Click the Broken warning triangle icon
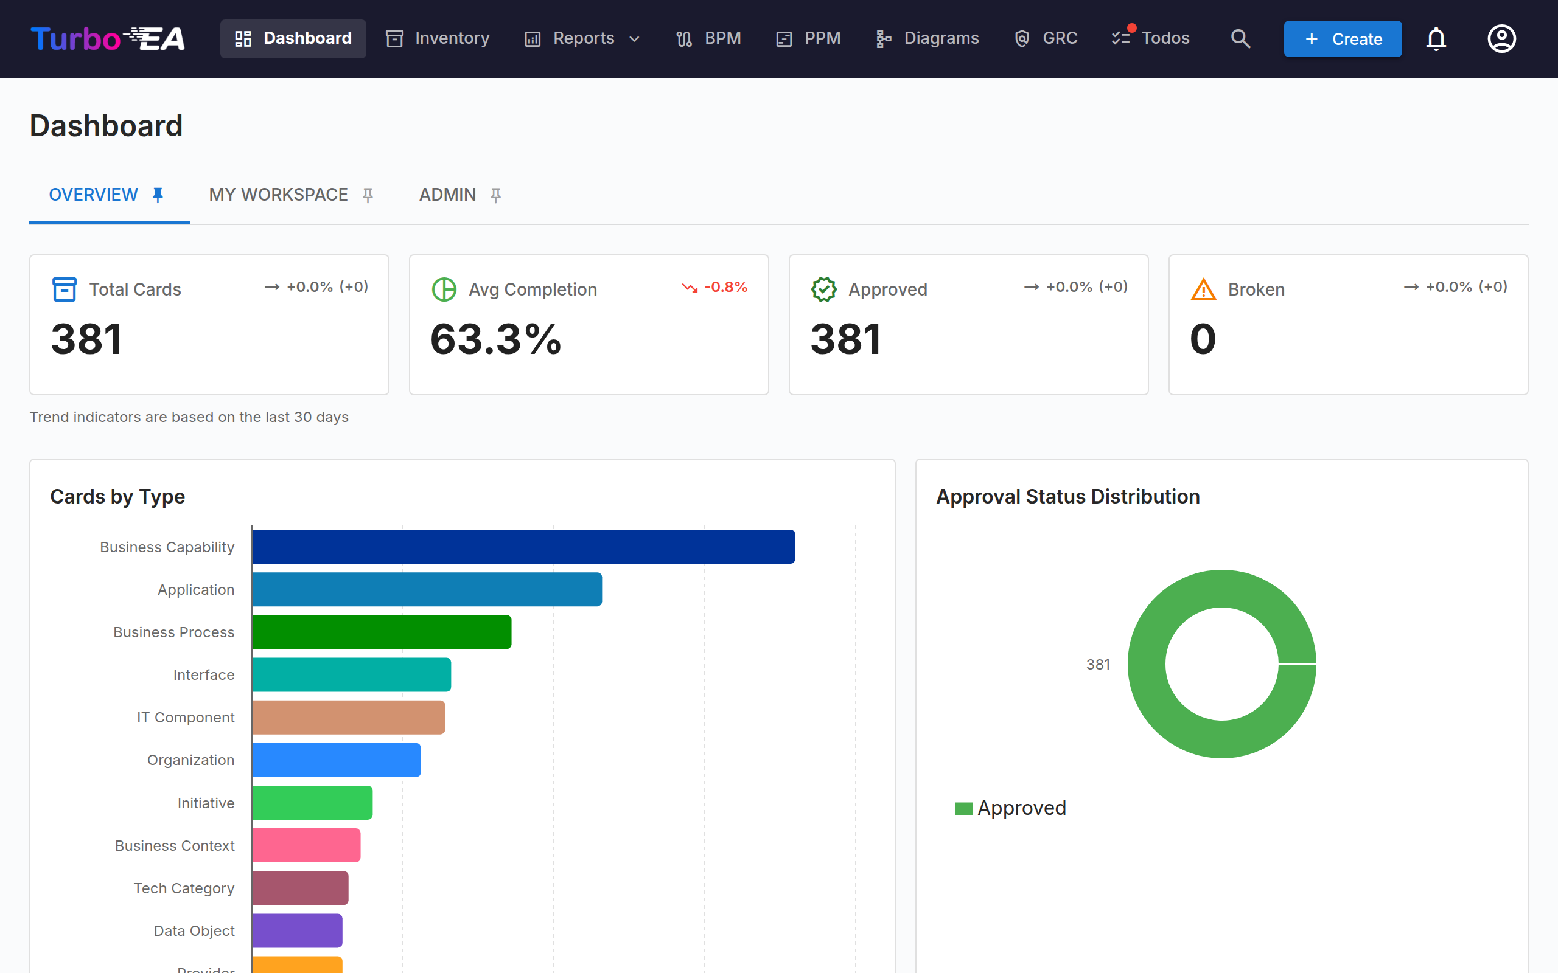1558x973 pixels. click(1203, 289)
